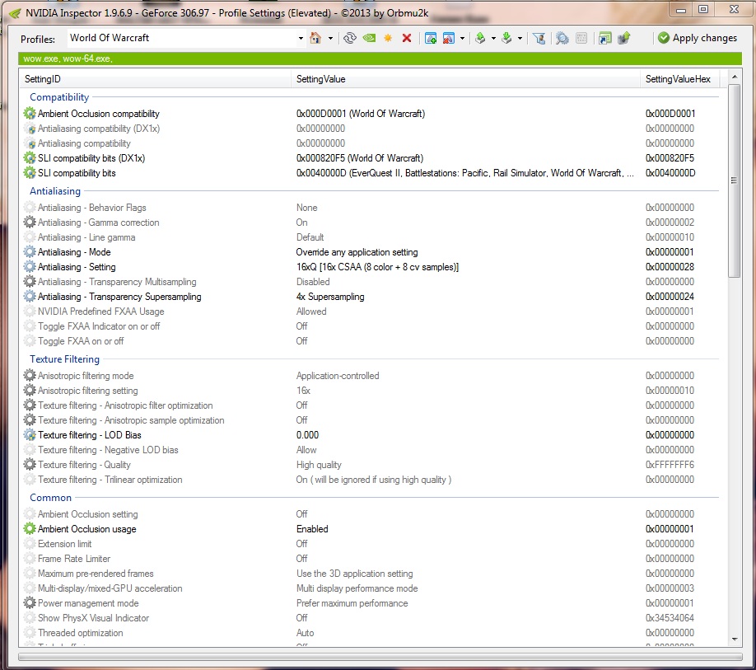Open the dropdown next to the remove application icon
The width and height of the screenshot is (756, 670).
(462, 38)
